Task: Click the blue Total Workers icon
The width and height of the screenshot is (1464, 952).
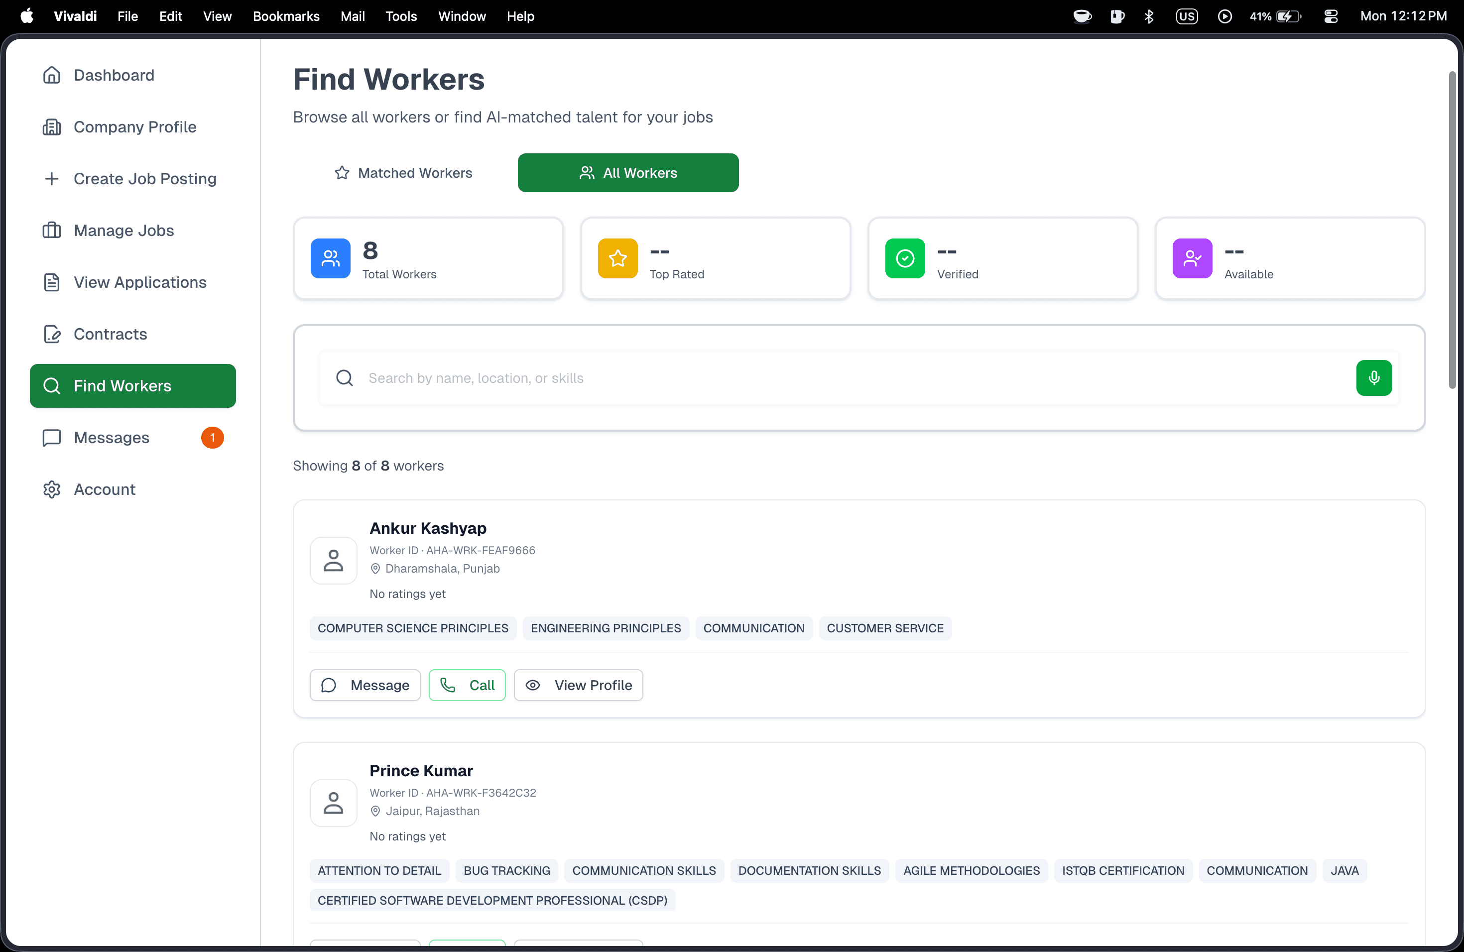Action: [x=330, y=258]
